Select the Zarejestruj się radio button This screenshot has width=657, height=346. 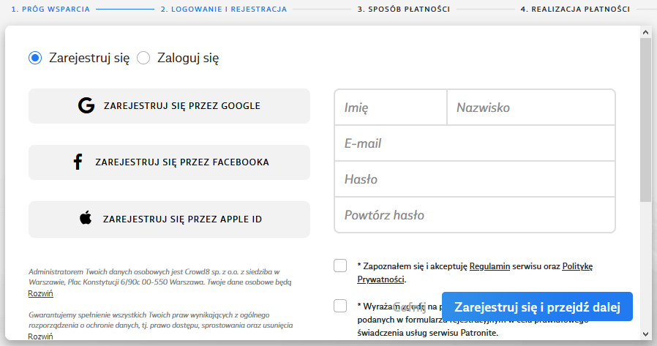pos(35,58)
